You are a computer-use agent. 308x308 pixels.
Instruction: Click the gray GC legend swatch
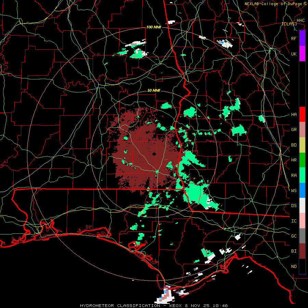302,236
